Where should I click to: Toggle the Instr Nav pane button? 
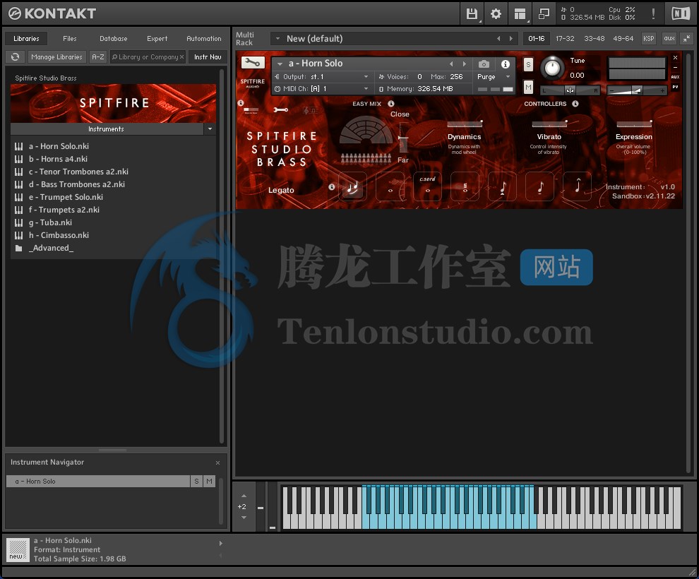208,57
